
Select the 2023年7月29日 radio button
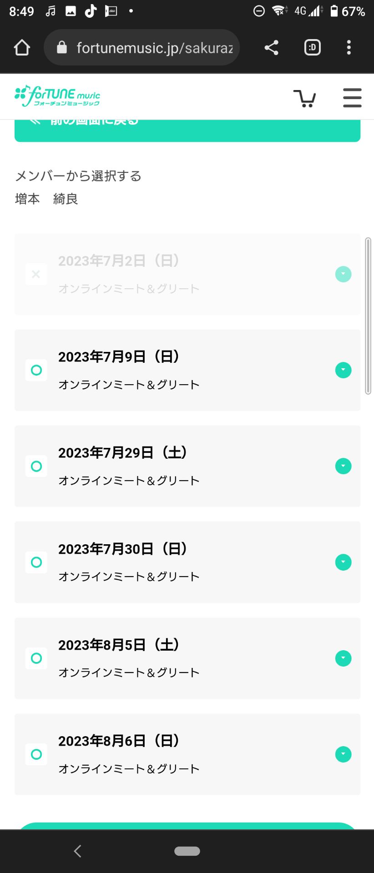coord(36,466)
